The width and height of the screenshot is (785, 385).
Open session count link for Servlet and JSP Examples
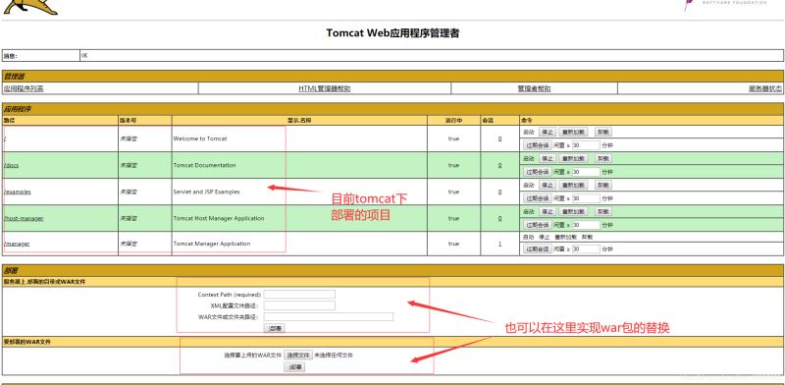499,192
